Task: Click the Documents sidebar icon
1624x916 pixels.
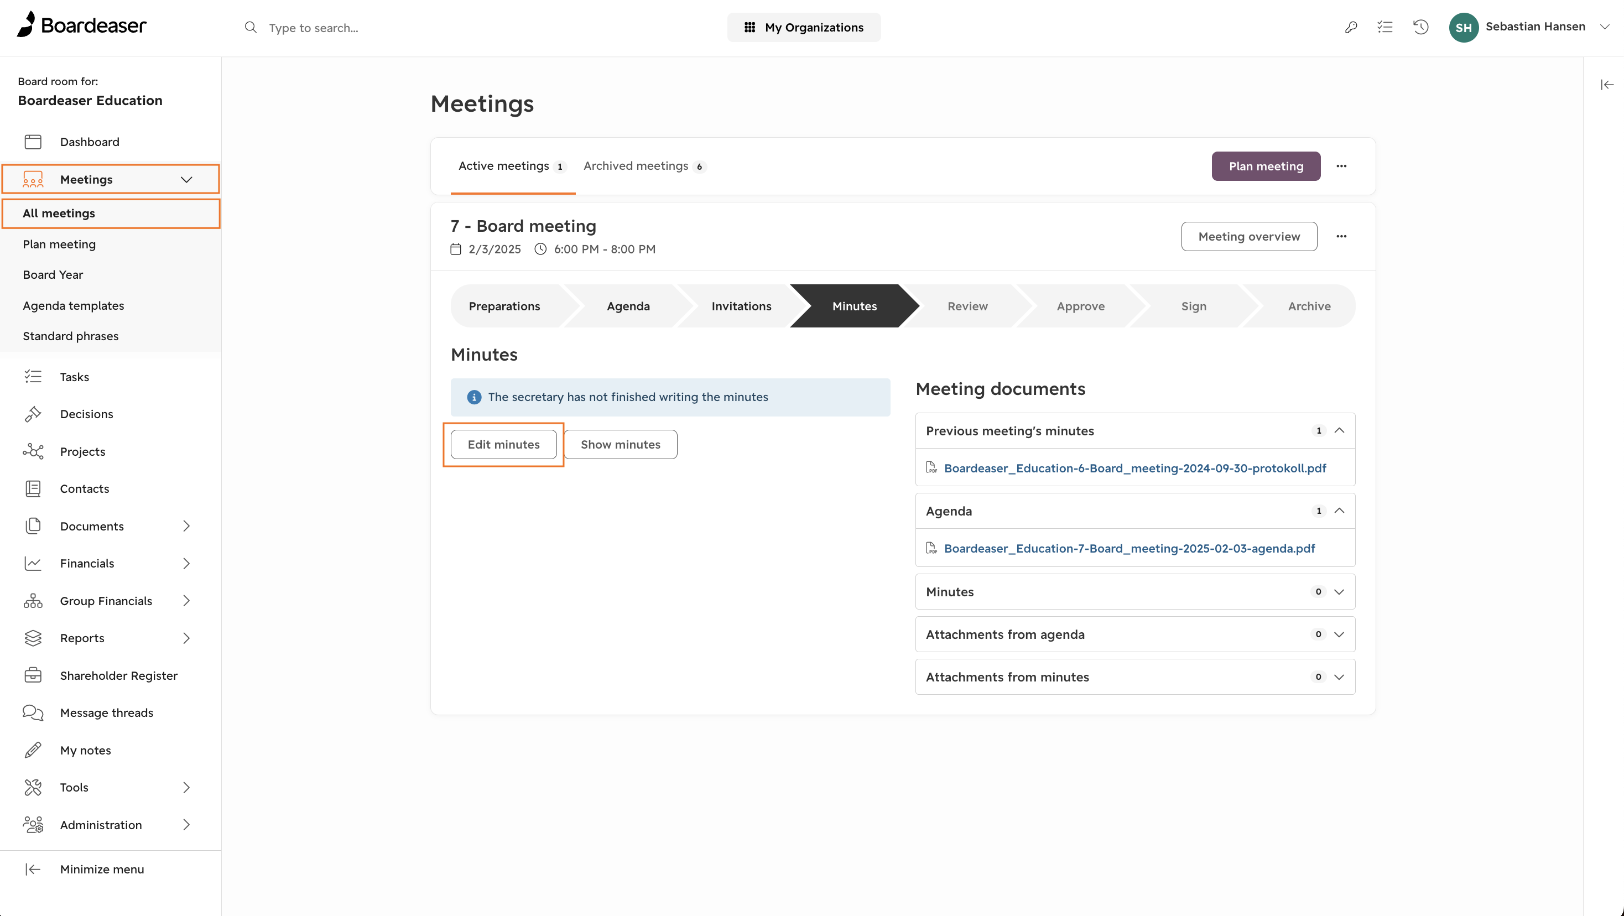Action: [33, 526]
